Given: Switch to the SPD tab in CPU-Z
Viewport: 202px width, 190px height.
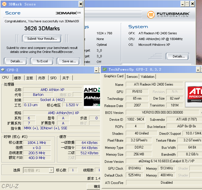Looking at the screenshot, I should coord(53,78).
